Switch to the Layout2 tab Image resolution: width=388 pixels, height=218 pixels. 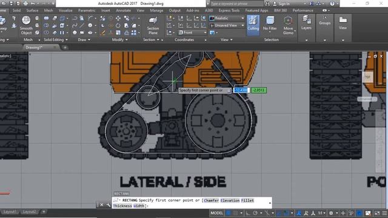pyautogui.click(x=29, y=211)
